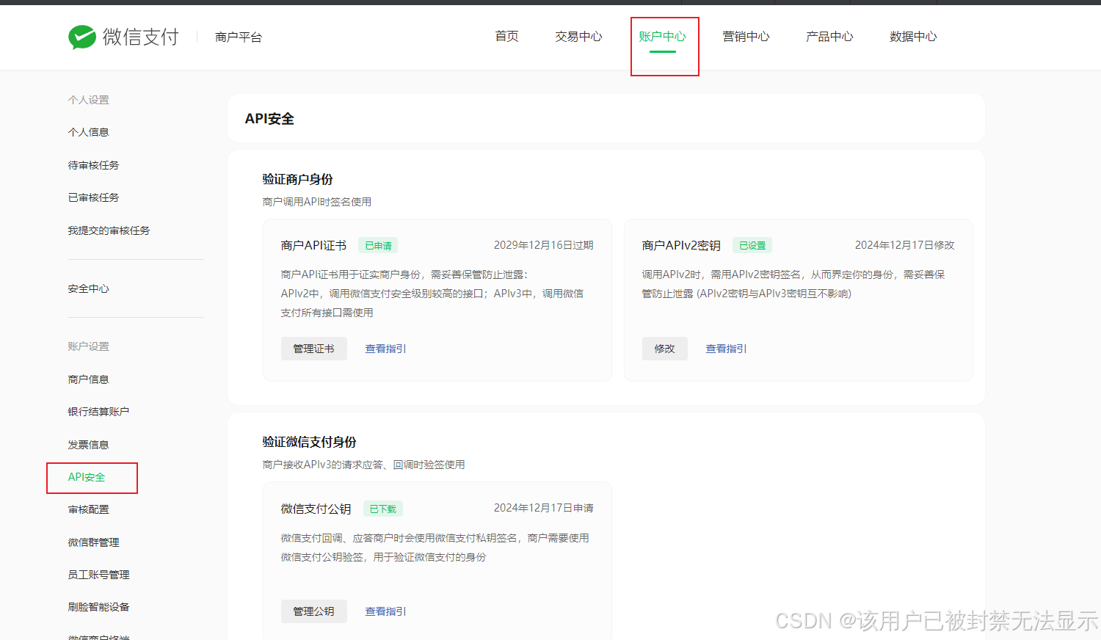Click the 2024年12月17日申请 date text
The width and height of the screenshot is (1101, 640).
[544, 508]
